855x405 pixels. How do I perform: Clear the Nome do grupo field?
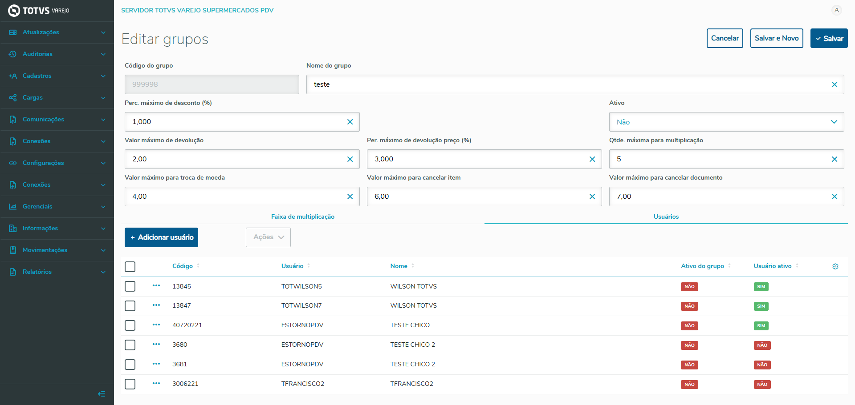pyautogui.click(x=834, y=84)
